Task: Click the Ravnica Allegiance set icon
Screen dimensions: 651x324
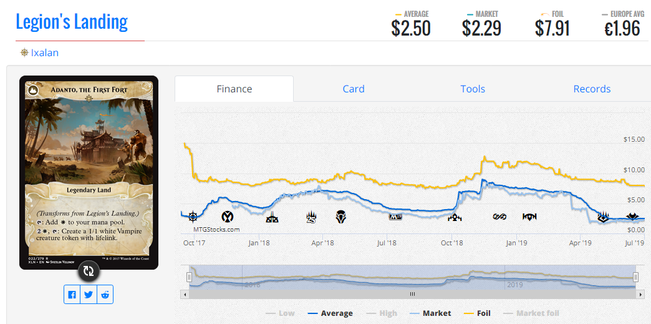Action: (529, 217)
